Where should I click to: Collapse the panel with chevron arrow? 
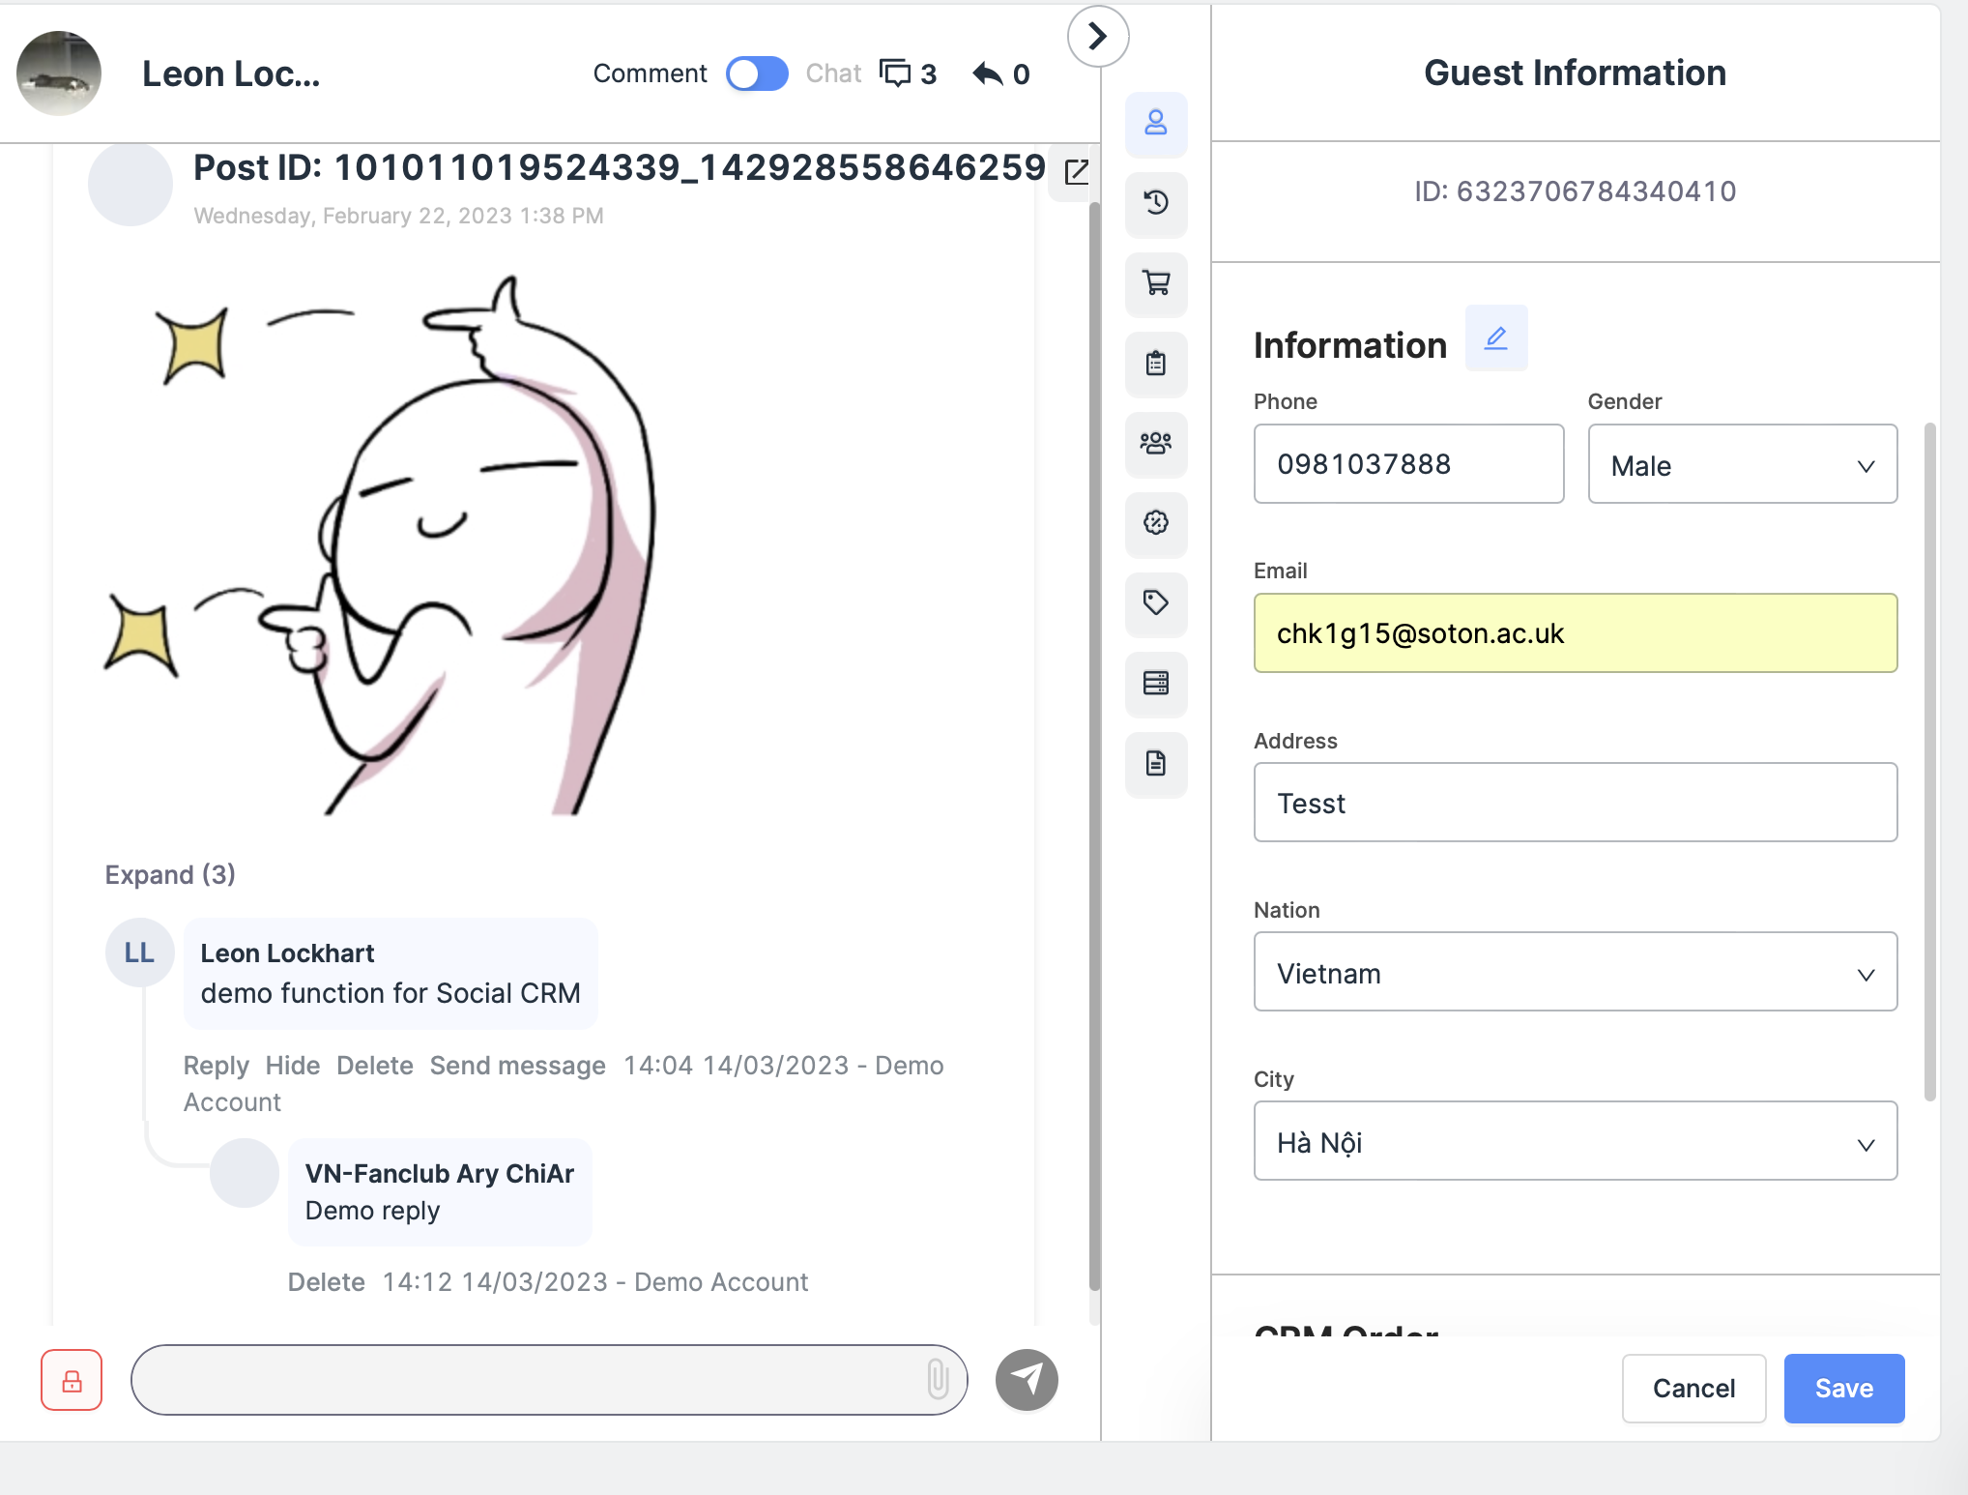click(x=1097, y=37)
